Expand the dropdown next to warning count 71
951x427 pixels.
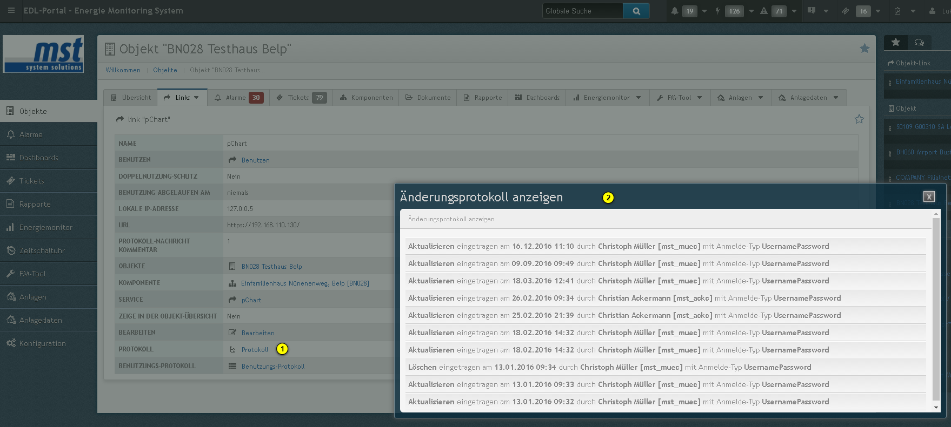[794, 11]
